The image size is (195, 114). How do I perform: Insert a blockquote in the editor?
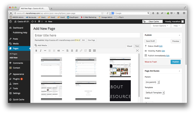click(x=58, y=51)
